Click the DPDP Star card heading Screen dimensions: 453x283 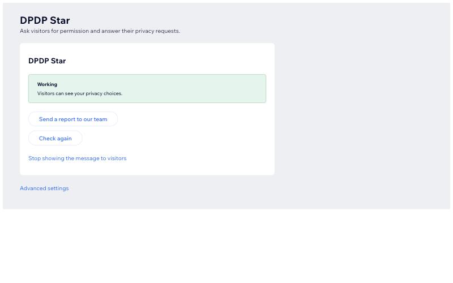47,61
